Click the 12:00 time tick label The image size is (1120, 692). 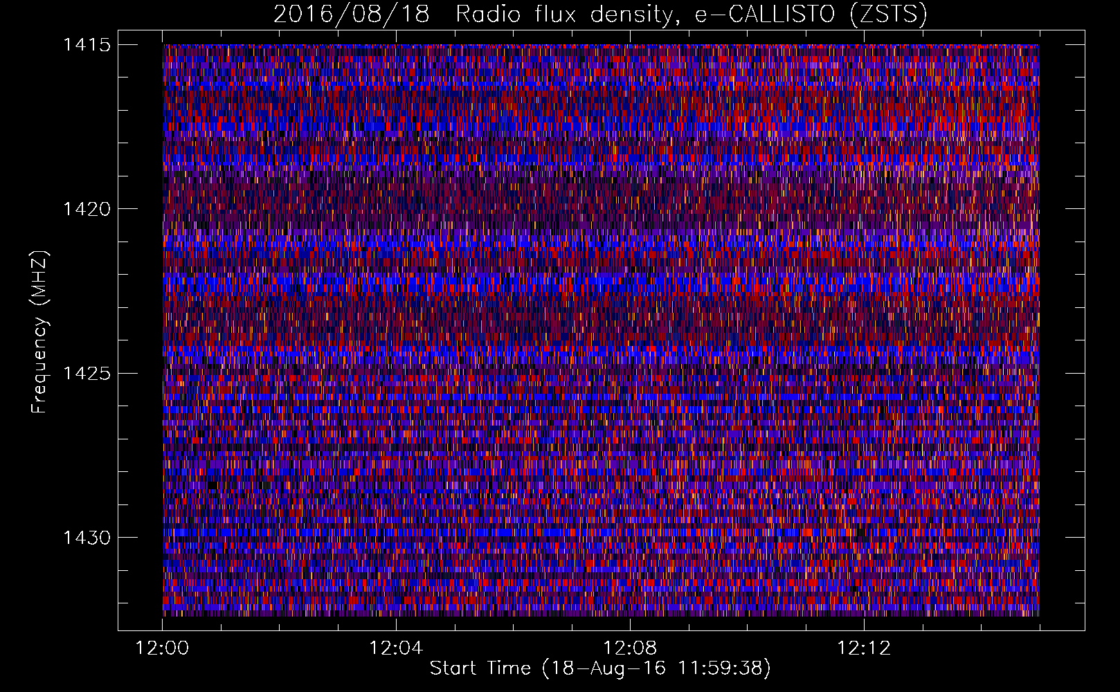click(162, 648)
